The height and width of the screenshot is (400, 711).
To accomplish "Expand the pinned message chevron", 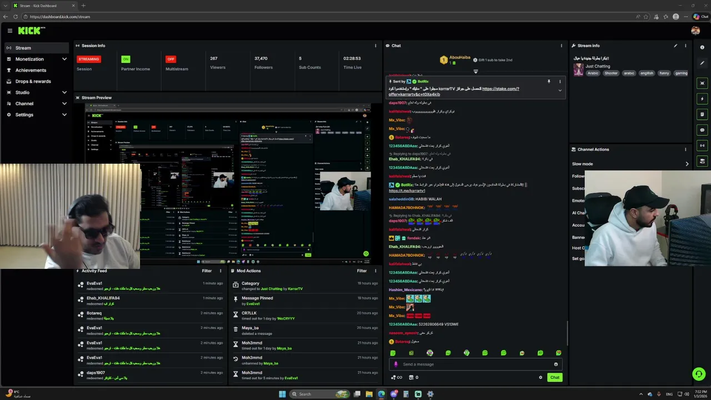I will (560, 90).
